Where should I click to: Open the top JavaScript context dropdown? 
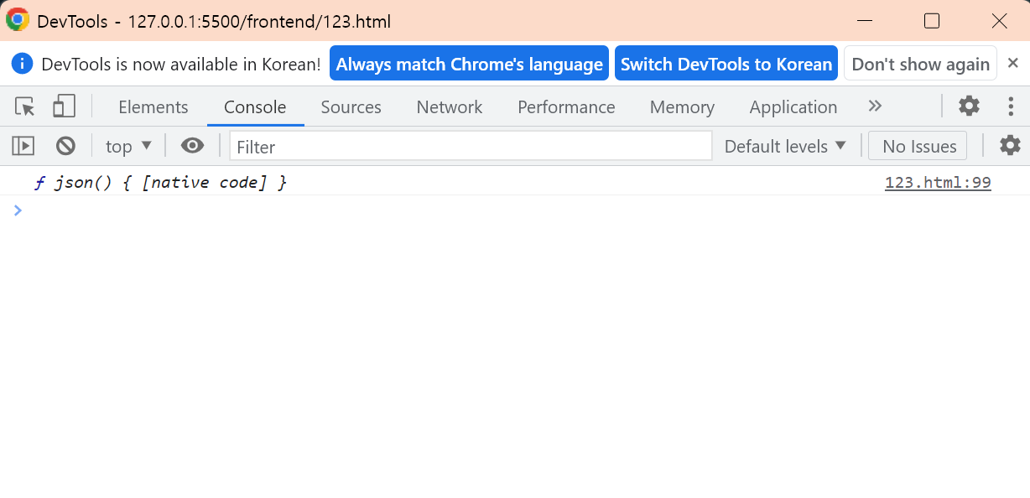click(128, 146)
